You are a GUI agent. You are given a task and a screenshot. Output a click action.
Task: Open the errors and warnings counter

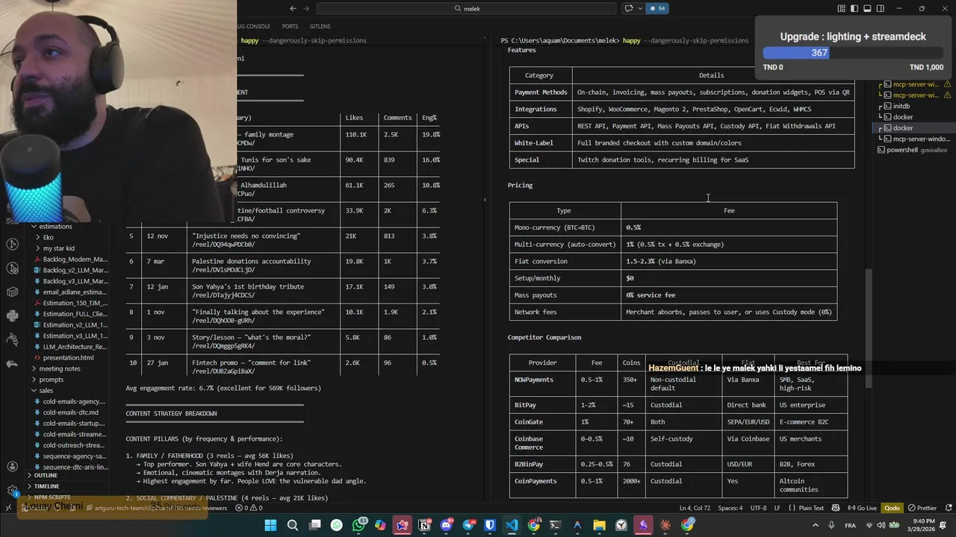[x=249, y=508]
